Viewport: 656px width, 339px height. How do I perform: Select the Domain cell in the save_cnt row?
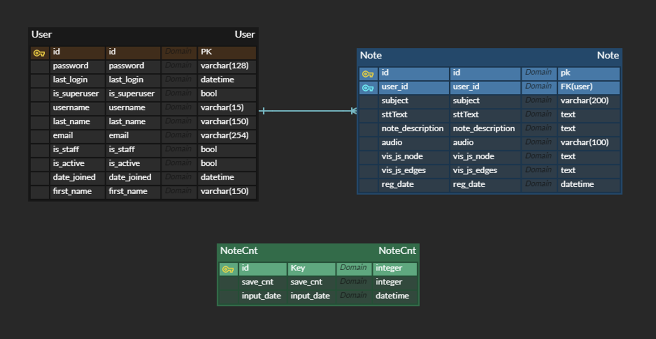point(354,282)
